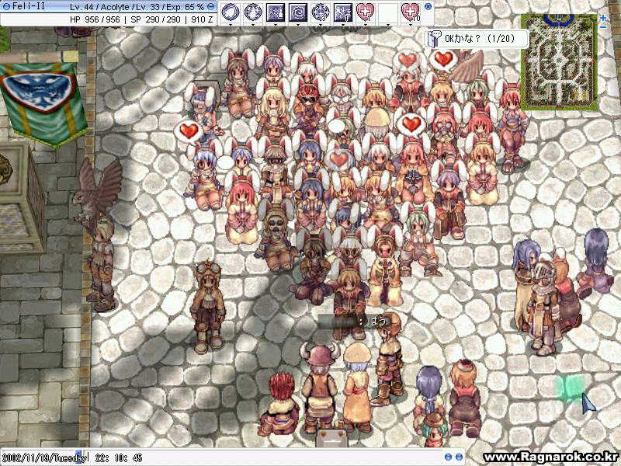The image size is (621, 466).
Task: Zoom out the minimap with the minus button
Action: [x=603, y=28]
